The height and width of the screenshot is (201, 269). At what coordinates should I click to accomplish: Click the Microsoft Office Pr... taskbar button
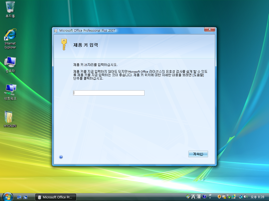coord(56,197)
